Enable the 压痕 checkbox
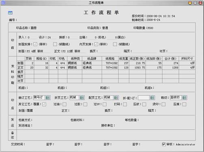 (x=184, y=104)
